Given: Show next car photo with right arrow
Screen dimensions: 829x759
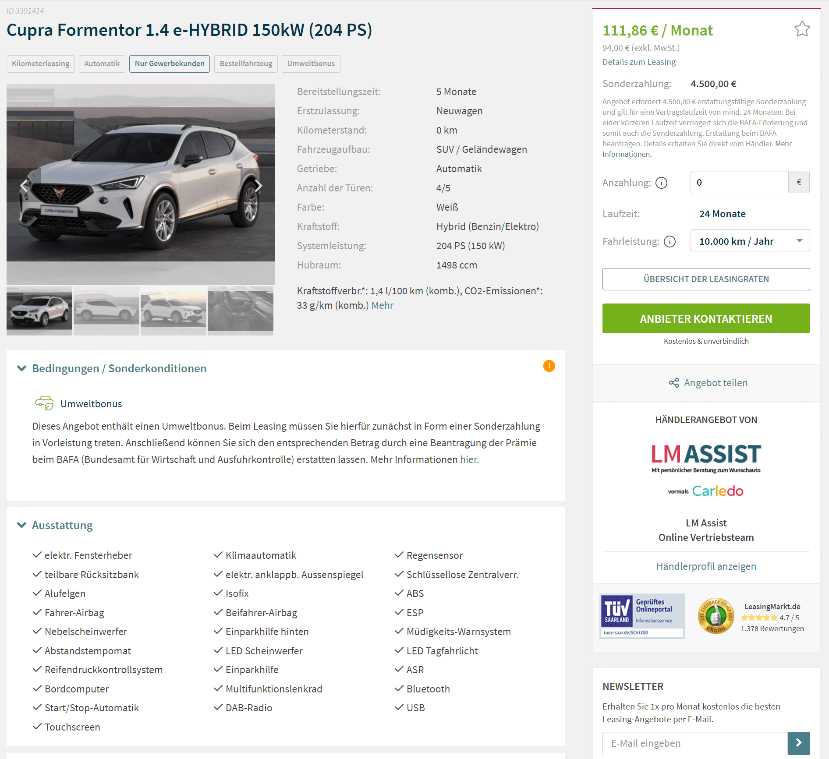Looking at the screenshot, I should click(x=258, y=185).
